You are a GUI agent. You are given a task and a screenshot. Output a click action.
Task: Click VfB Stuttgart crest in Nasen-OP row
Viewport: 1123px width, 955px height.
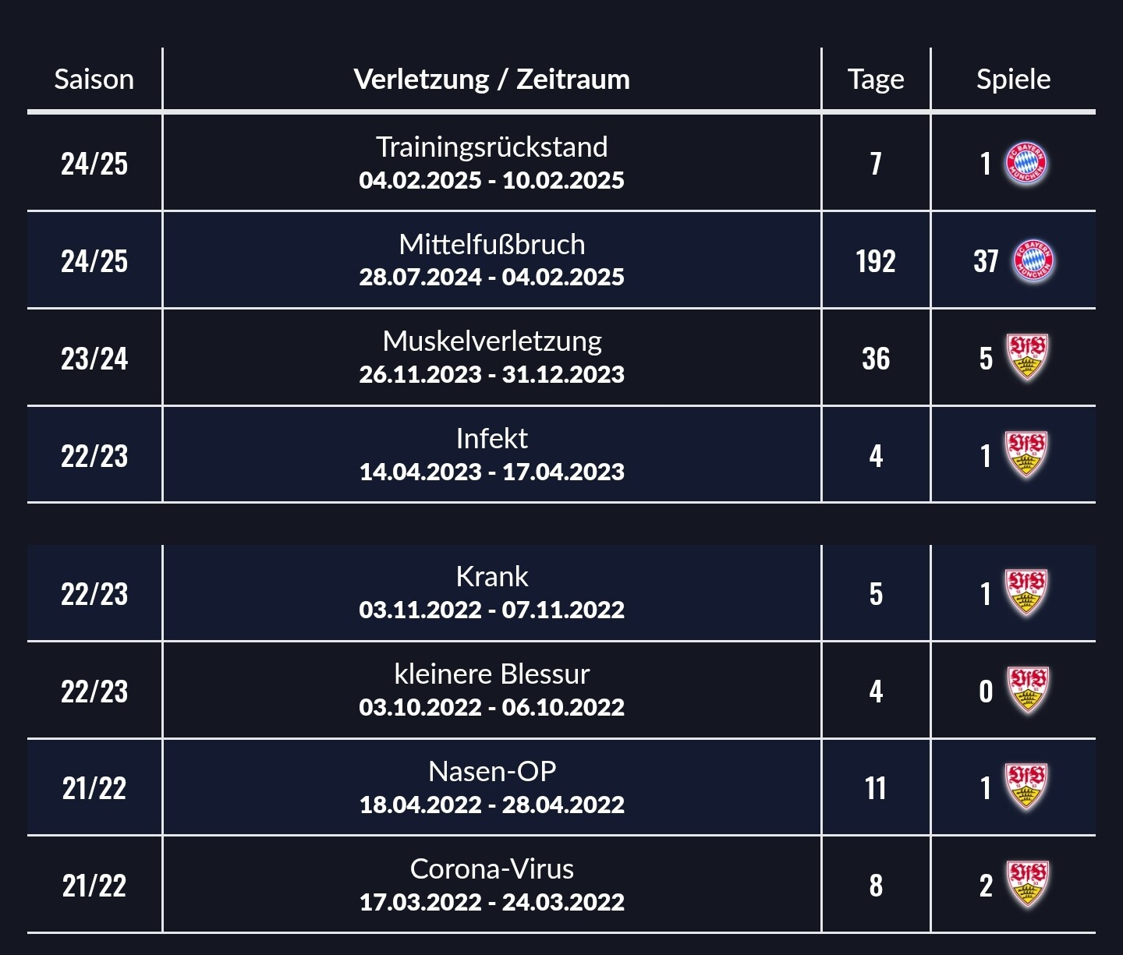coord(1026,787)
